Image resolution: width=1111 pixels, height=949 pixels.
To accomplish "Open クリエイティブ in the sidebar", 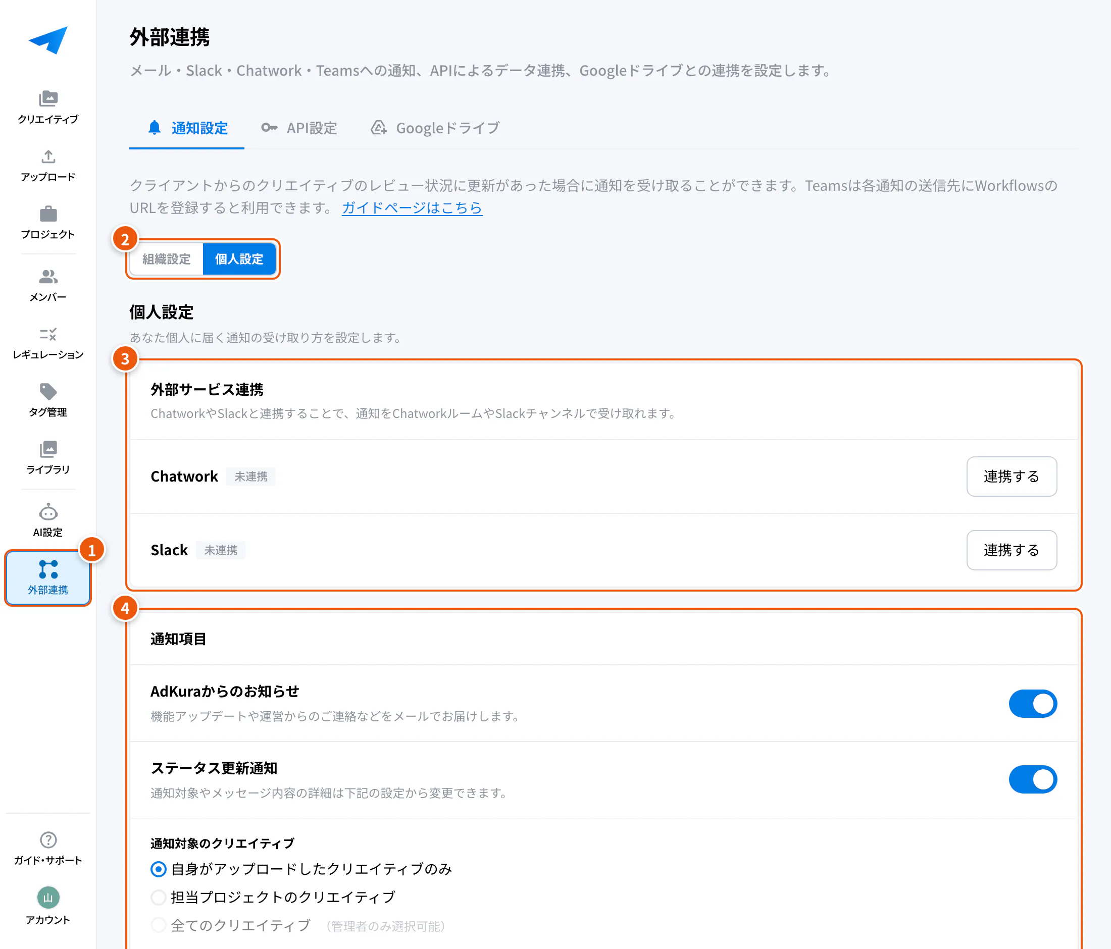I will [47, 107].
